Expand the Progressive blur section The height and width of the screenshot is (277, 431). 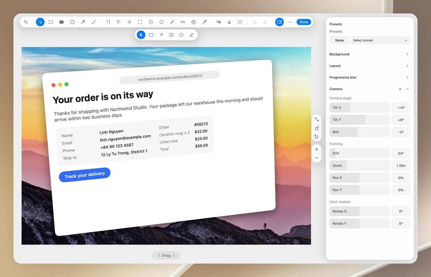click(370, 77)
